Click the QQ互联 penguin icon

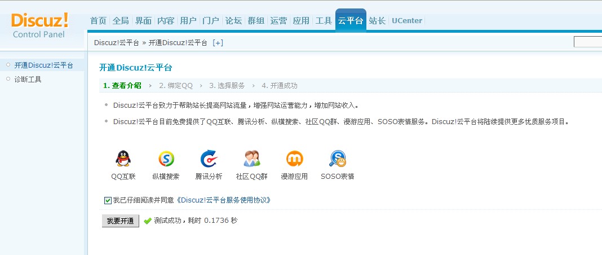coord(123,158)
